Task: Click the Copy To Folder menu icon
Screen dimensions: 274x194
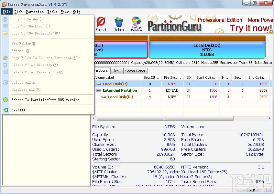Action: 5,19
